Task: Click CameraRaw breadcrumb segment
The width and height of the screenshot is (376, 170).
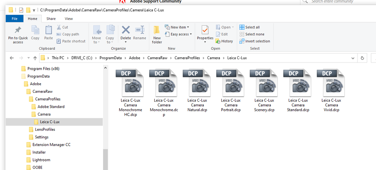Action: point(158,58)
